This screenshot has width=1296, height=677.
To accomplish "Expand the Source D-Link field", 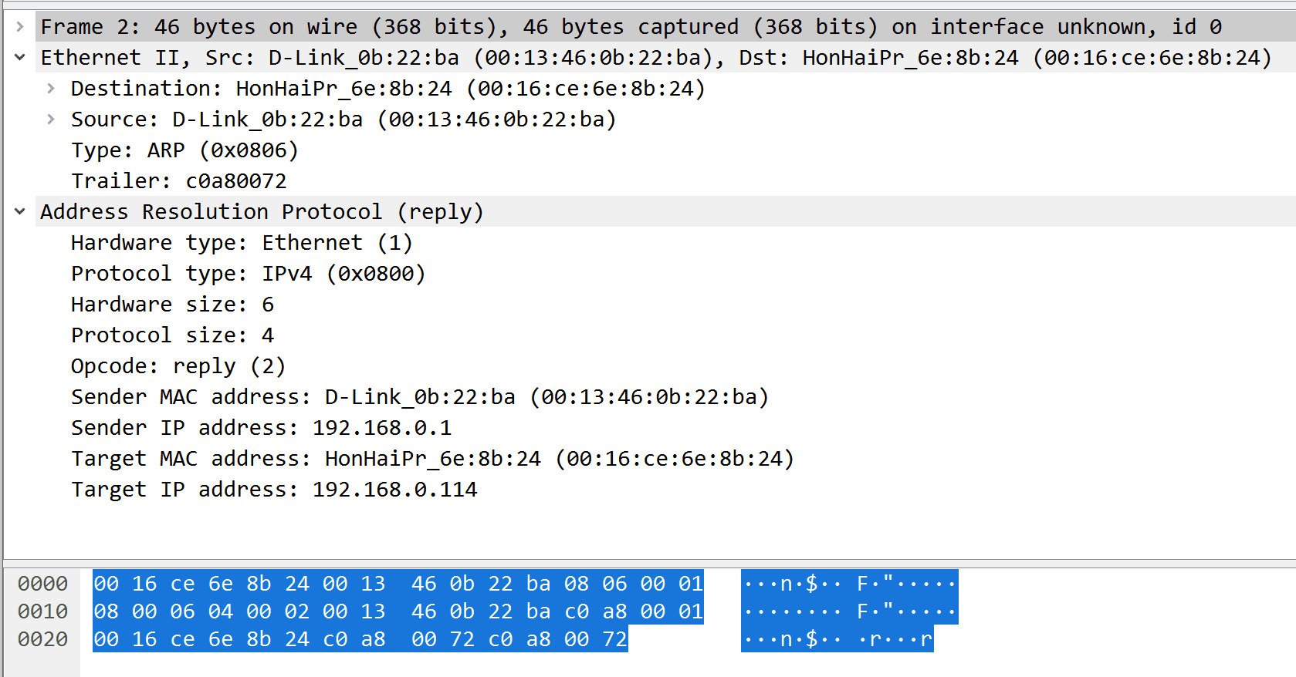I will 51,120.
